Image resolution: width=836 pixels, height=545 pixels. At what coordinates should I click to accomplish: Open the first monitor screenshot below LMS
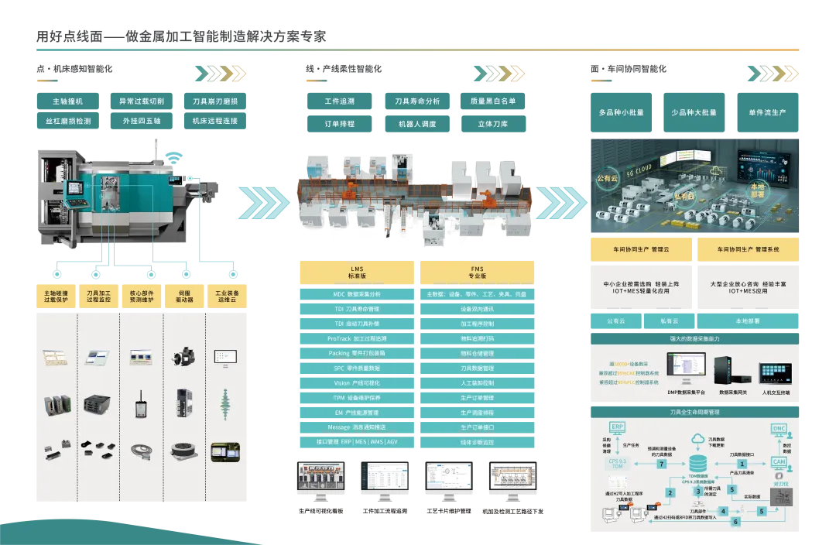click(x=320, y=476)
